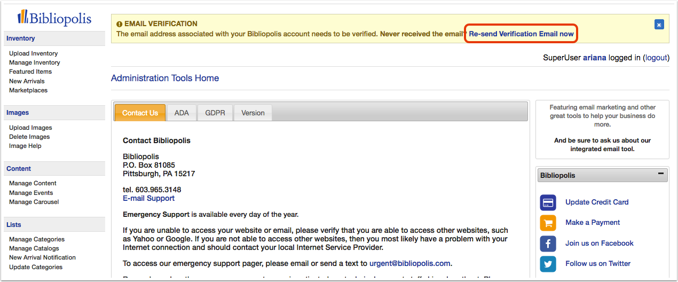678x282 pixels.
Task: Open Manage Events
Action: click(x=31, y=193)
